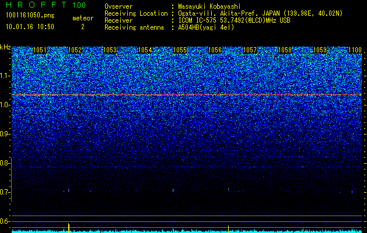Click the red meteor echo near 1052
Viewport: 367px width, 233px height.
[69, 190]
